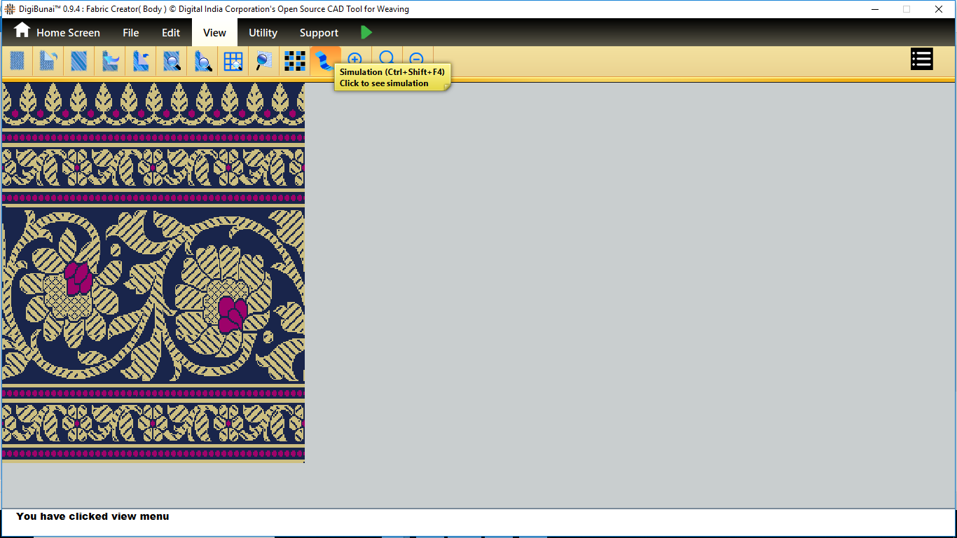Image resolution: width=957 pixels, height=538 pixels.
Task: Click the striped fabric with magnifier icon
Action: point(172,62)
